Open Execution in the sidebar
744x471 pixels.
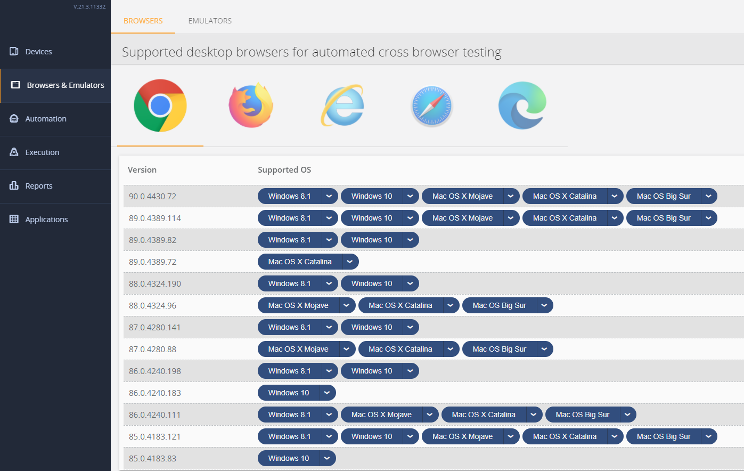tap(55, 152)
